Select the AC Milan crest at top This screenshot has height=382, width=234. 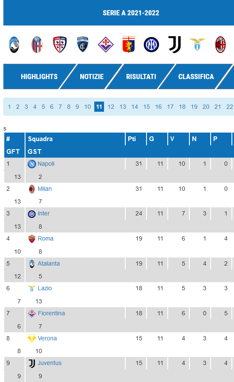(220, 45)
